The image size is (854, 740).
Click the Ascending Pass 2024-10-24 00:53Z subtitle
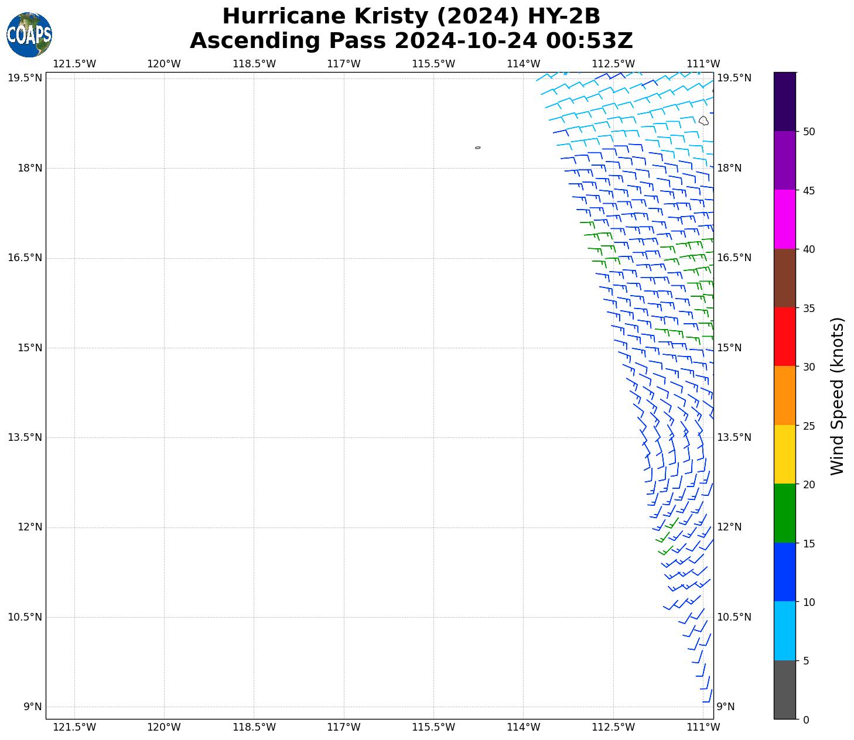(411, 41)
